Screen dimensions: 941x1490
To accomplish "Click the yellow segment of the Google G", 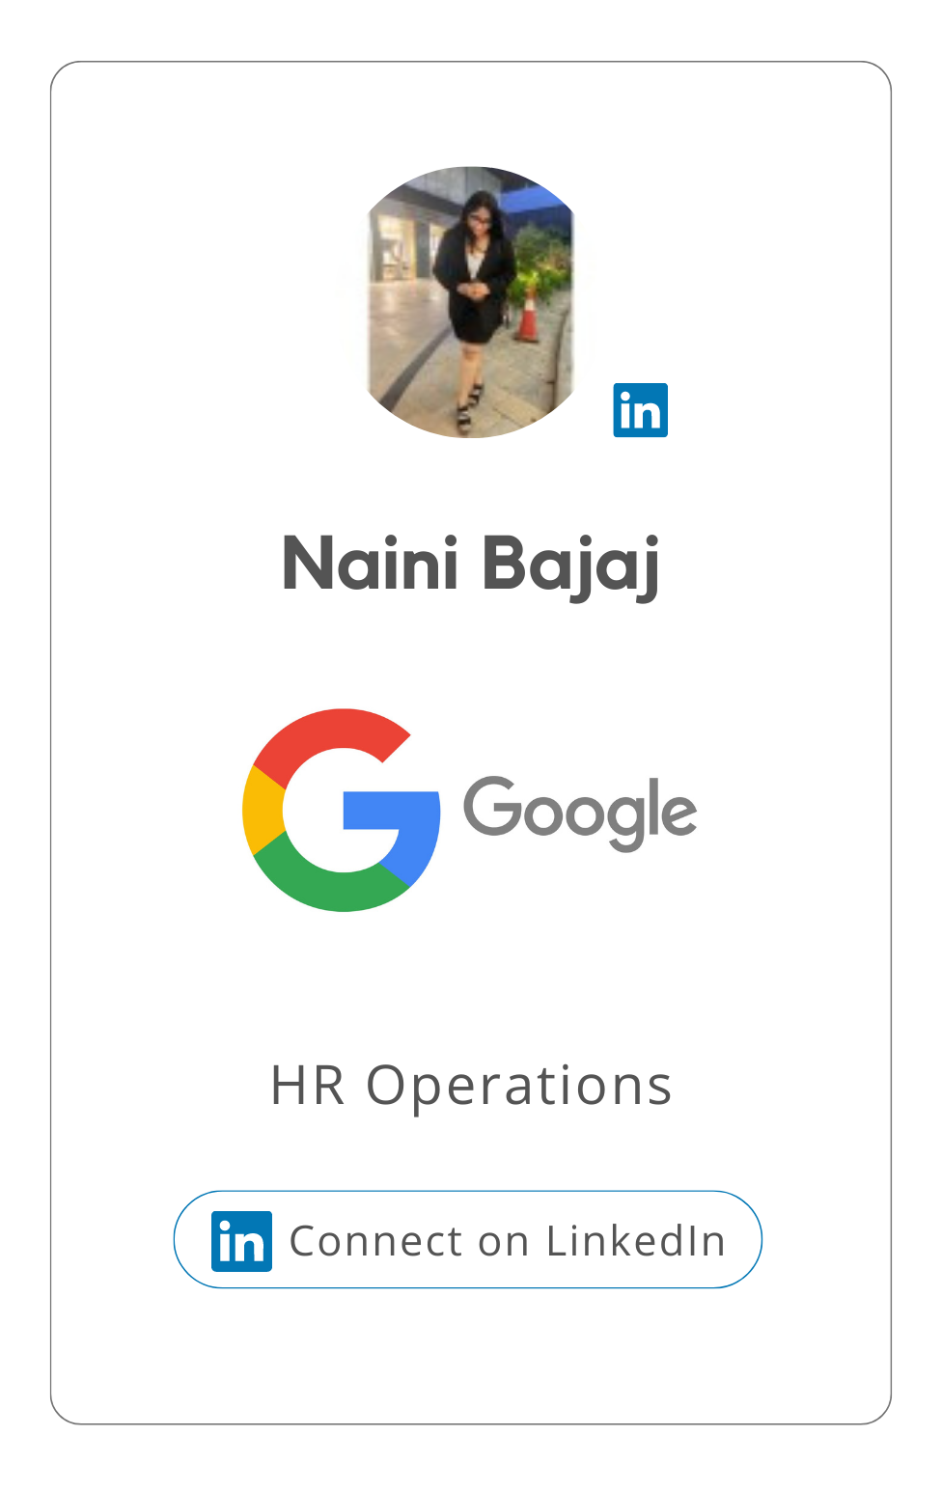I will click(x=263, y=811).
